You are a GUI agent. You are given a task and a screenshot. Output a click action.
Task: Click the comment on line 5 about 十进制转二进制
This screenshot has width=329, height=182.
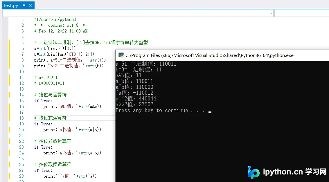point(91,43)
